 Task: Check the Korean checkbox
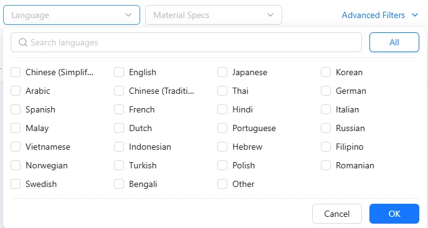[x=326, y=72]
